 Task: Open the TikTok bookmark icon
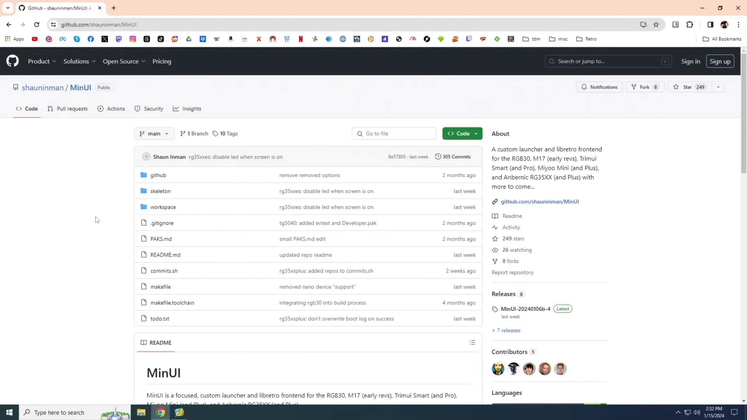pos(161,39)
